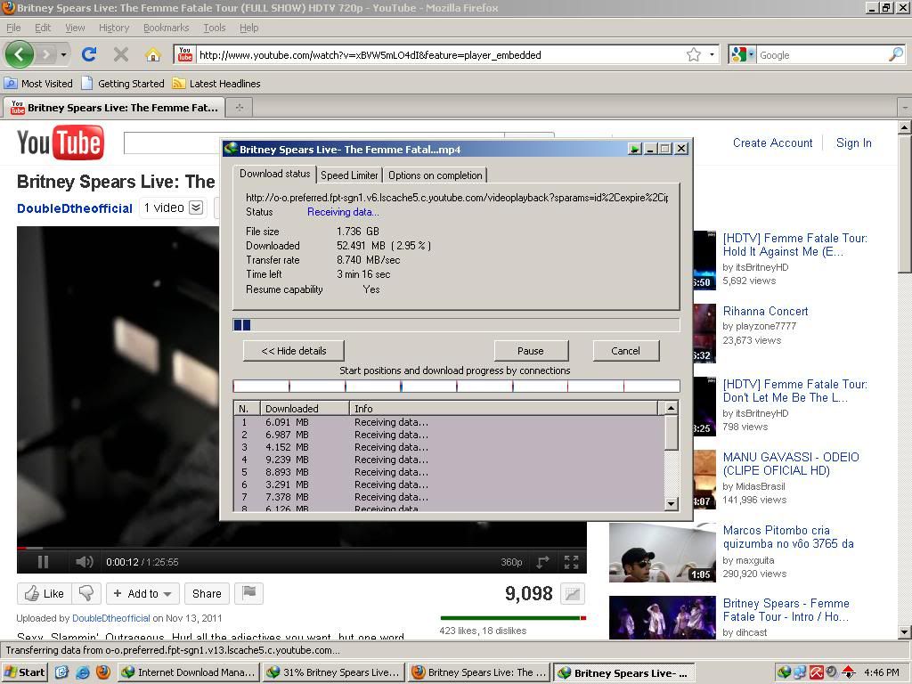Click the connections progress bar
The width and height of the screenshot is (912, 684).
[456, 386]
